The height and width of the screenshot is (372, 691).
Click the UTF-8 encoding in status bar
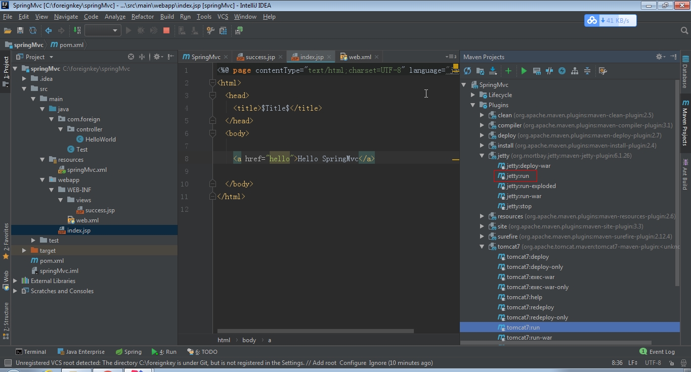click(x=653, y=363)
